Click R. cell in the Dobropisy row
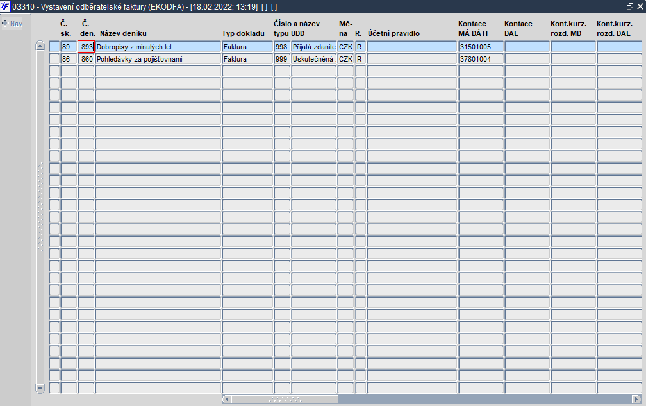Image resolution: width=646 pixels, height=406 pixels. [360, 47]
